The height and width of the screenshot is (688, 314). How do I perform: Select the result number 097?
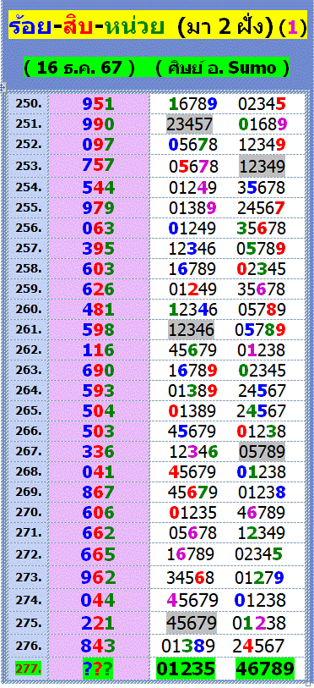coord(99,145)
